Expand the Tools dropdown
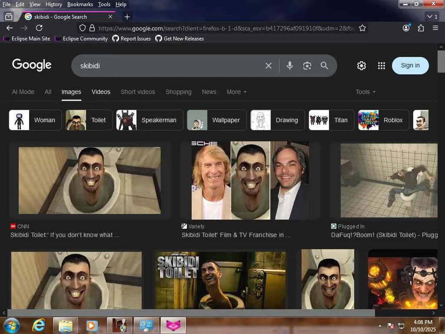Viewport: 445px width, 334px height. (x=365, y=92)
